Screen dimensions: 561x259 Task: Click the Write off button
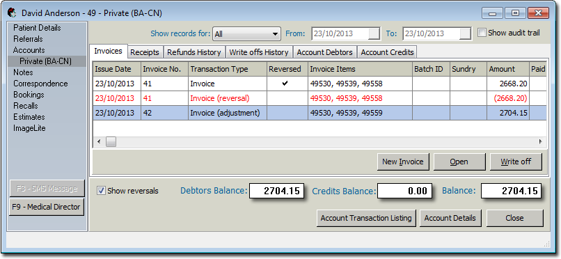click(516, 162)
